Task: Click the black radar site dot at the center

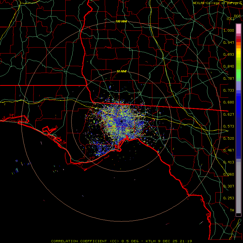Action: (x=122, y=121)
